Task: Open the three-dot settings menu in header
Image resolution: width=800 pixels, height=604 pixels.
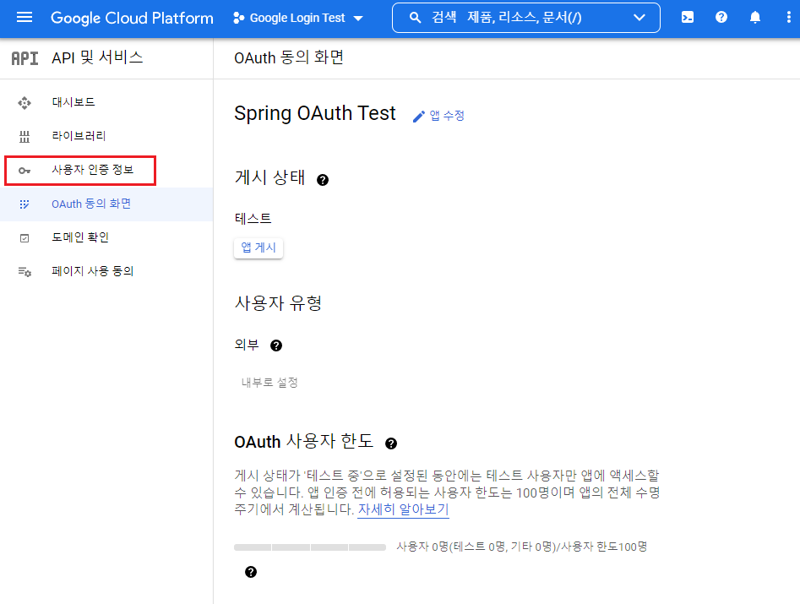Action: click(x=789, y=18)
